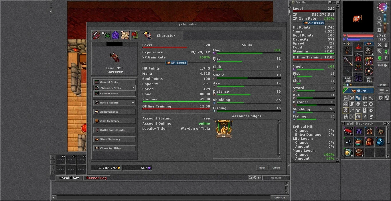The image size is (391, 201).
Task: Click the spellbook in shield slot
Action: click(x=369, y=61)
